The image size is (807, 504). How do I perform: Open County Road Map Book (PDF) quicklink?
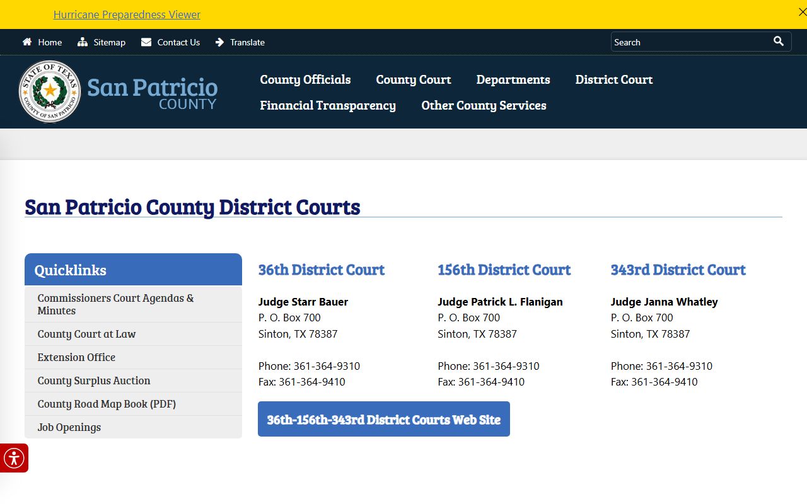(x=133, y=404)
